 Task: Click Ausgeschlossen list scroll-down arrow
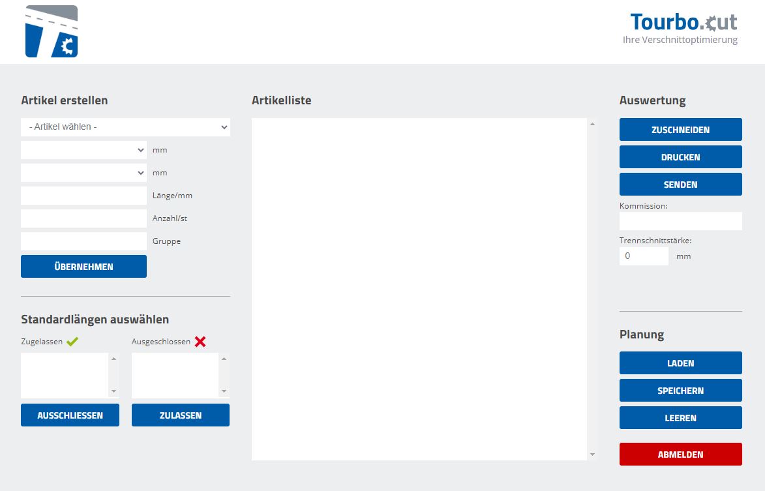point(224,391)
